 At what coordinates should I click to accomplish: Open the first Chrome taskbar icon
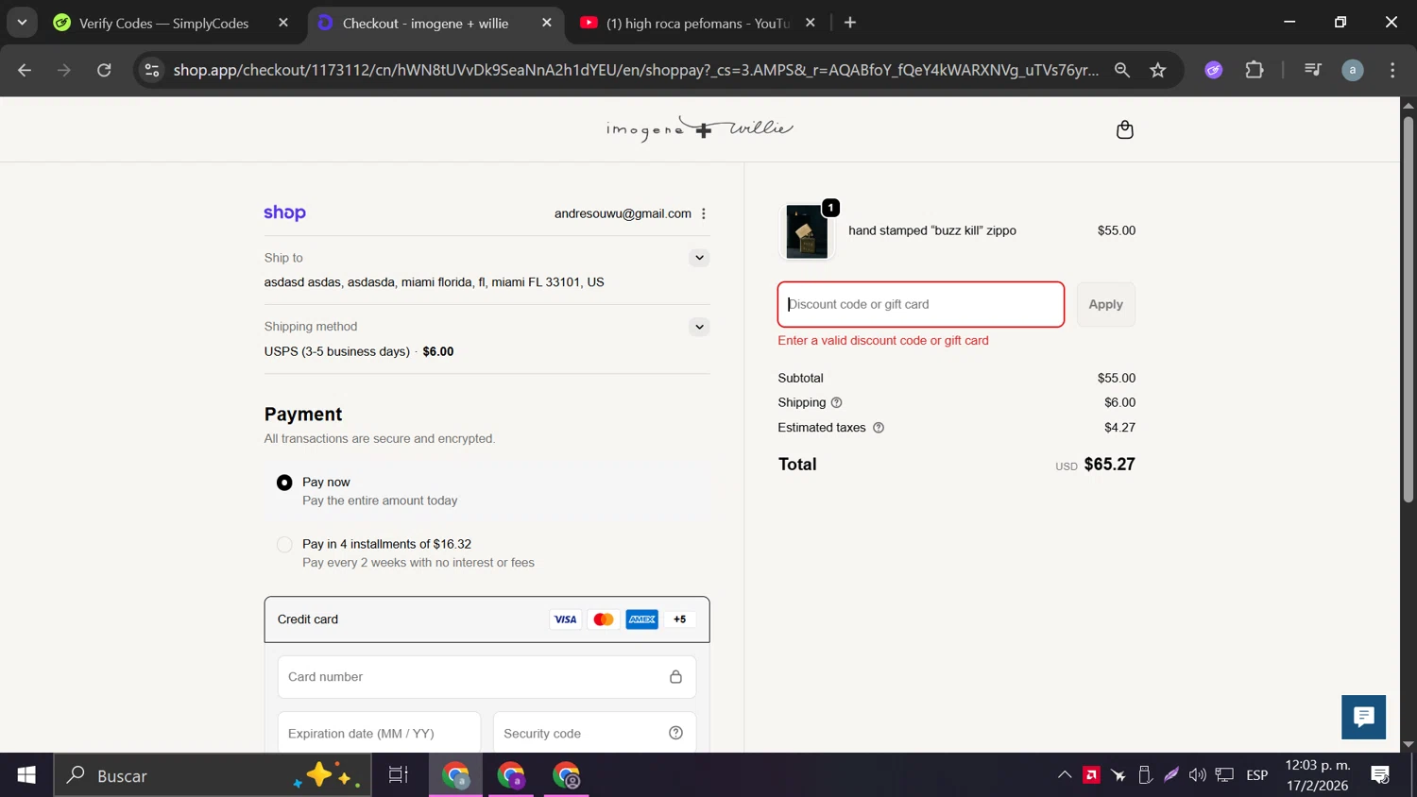(x=456, y=775)
